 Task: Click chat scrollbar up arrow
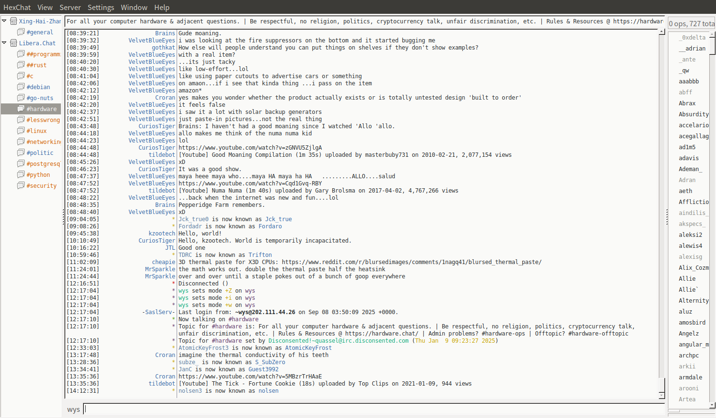click(x=662, y=32)
